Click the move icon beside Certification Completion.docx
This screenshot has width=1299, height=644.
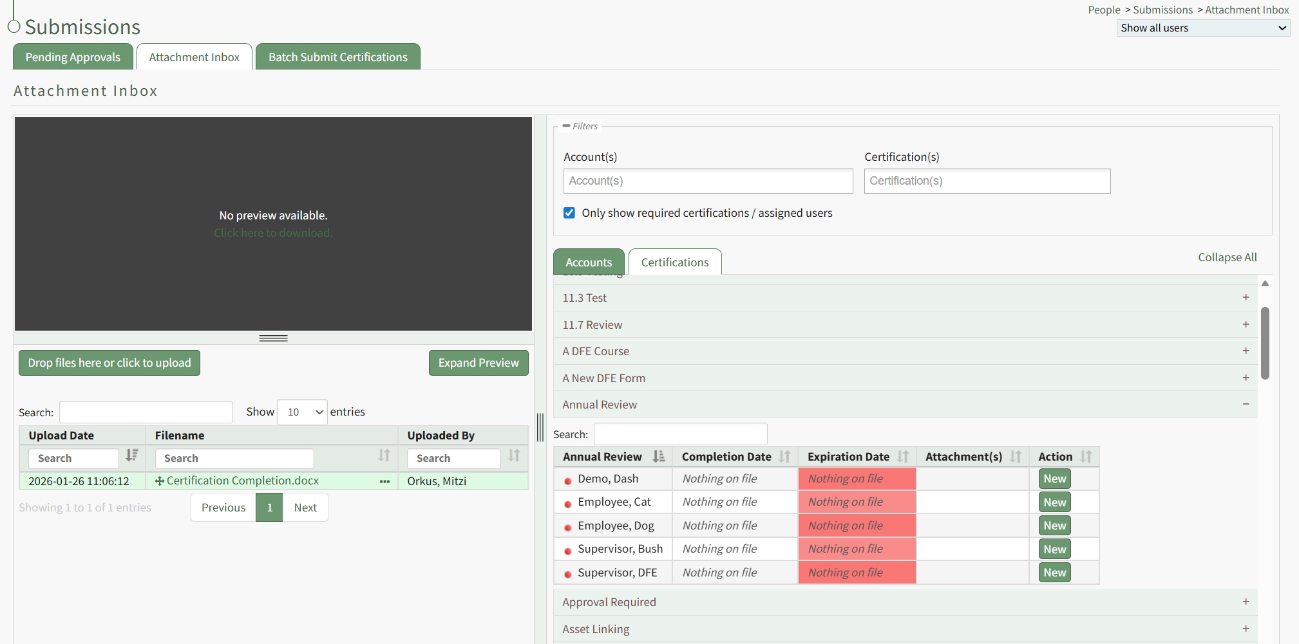[x=159, y=481]
